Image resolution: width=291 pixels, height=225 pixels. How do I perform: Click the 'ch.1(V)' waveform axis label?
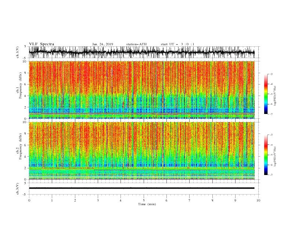click(18, 52)
